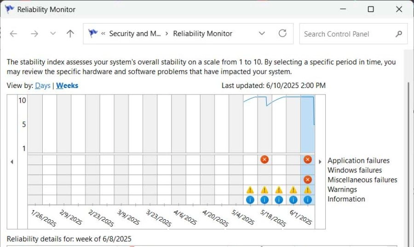Click the 1/26/2025 date axis label

click(x=44, y=218)
